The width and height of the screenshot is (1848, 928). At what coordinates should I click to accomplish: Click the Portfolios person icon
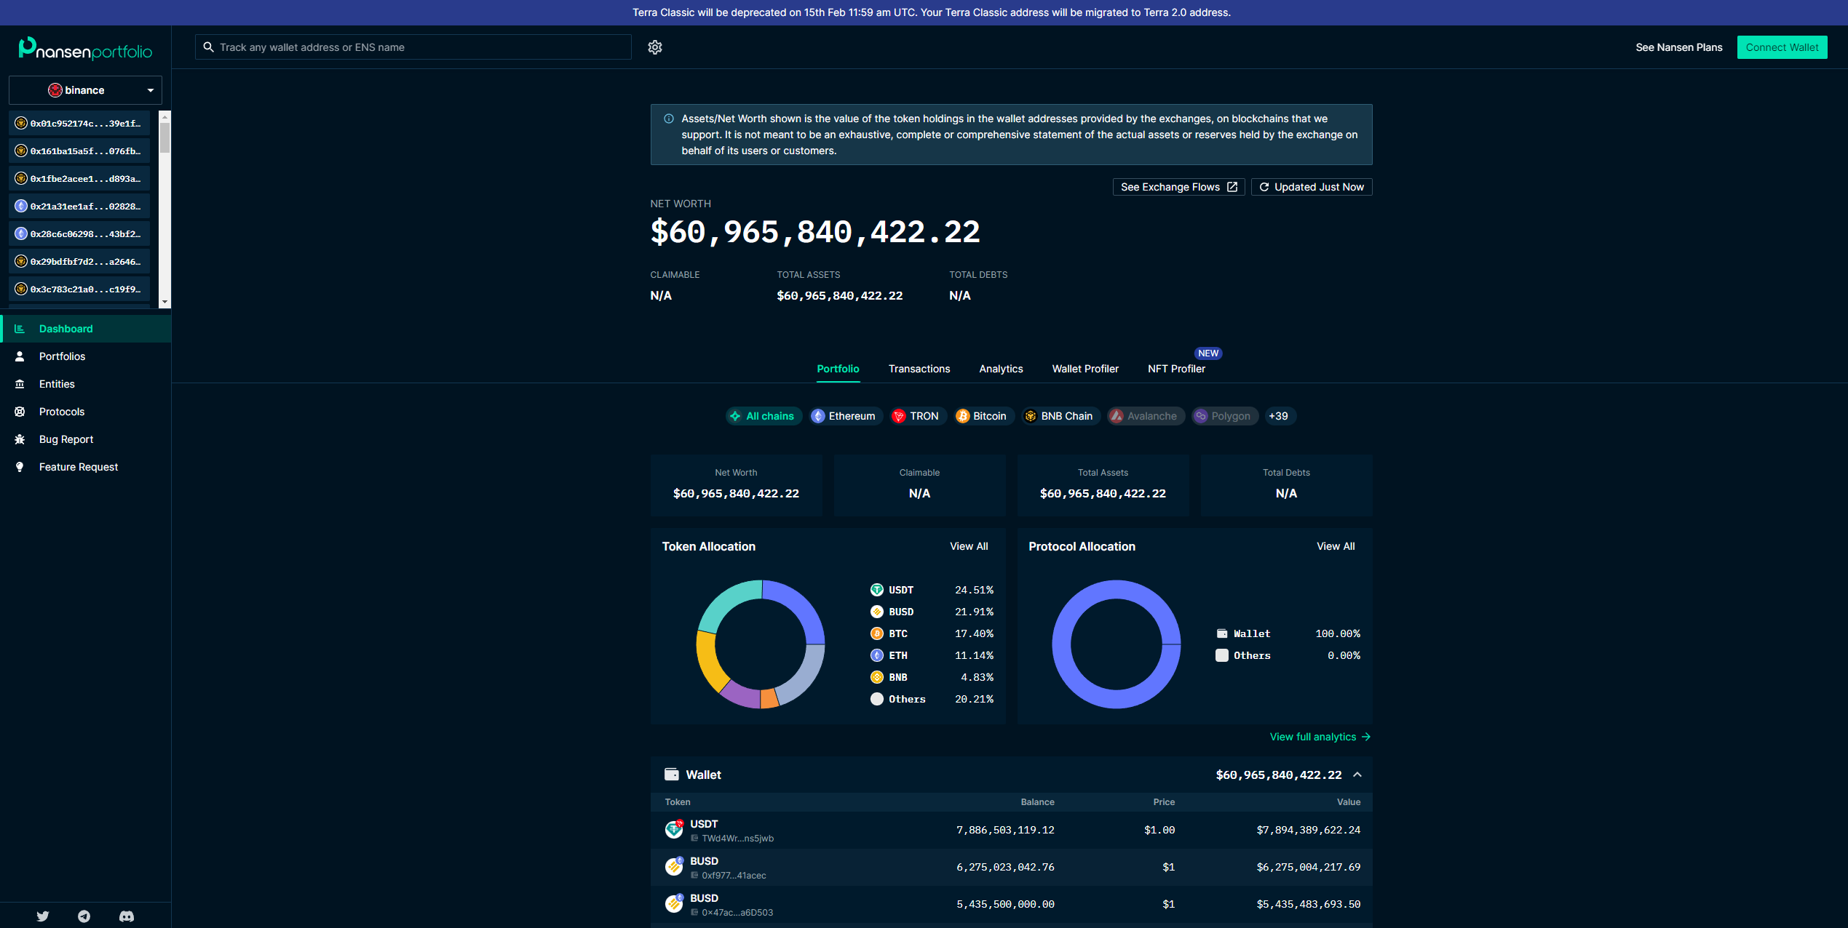[20, 356]
